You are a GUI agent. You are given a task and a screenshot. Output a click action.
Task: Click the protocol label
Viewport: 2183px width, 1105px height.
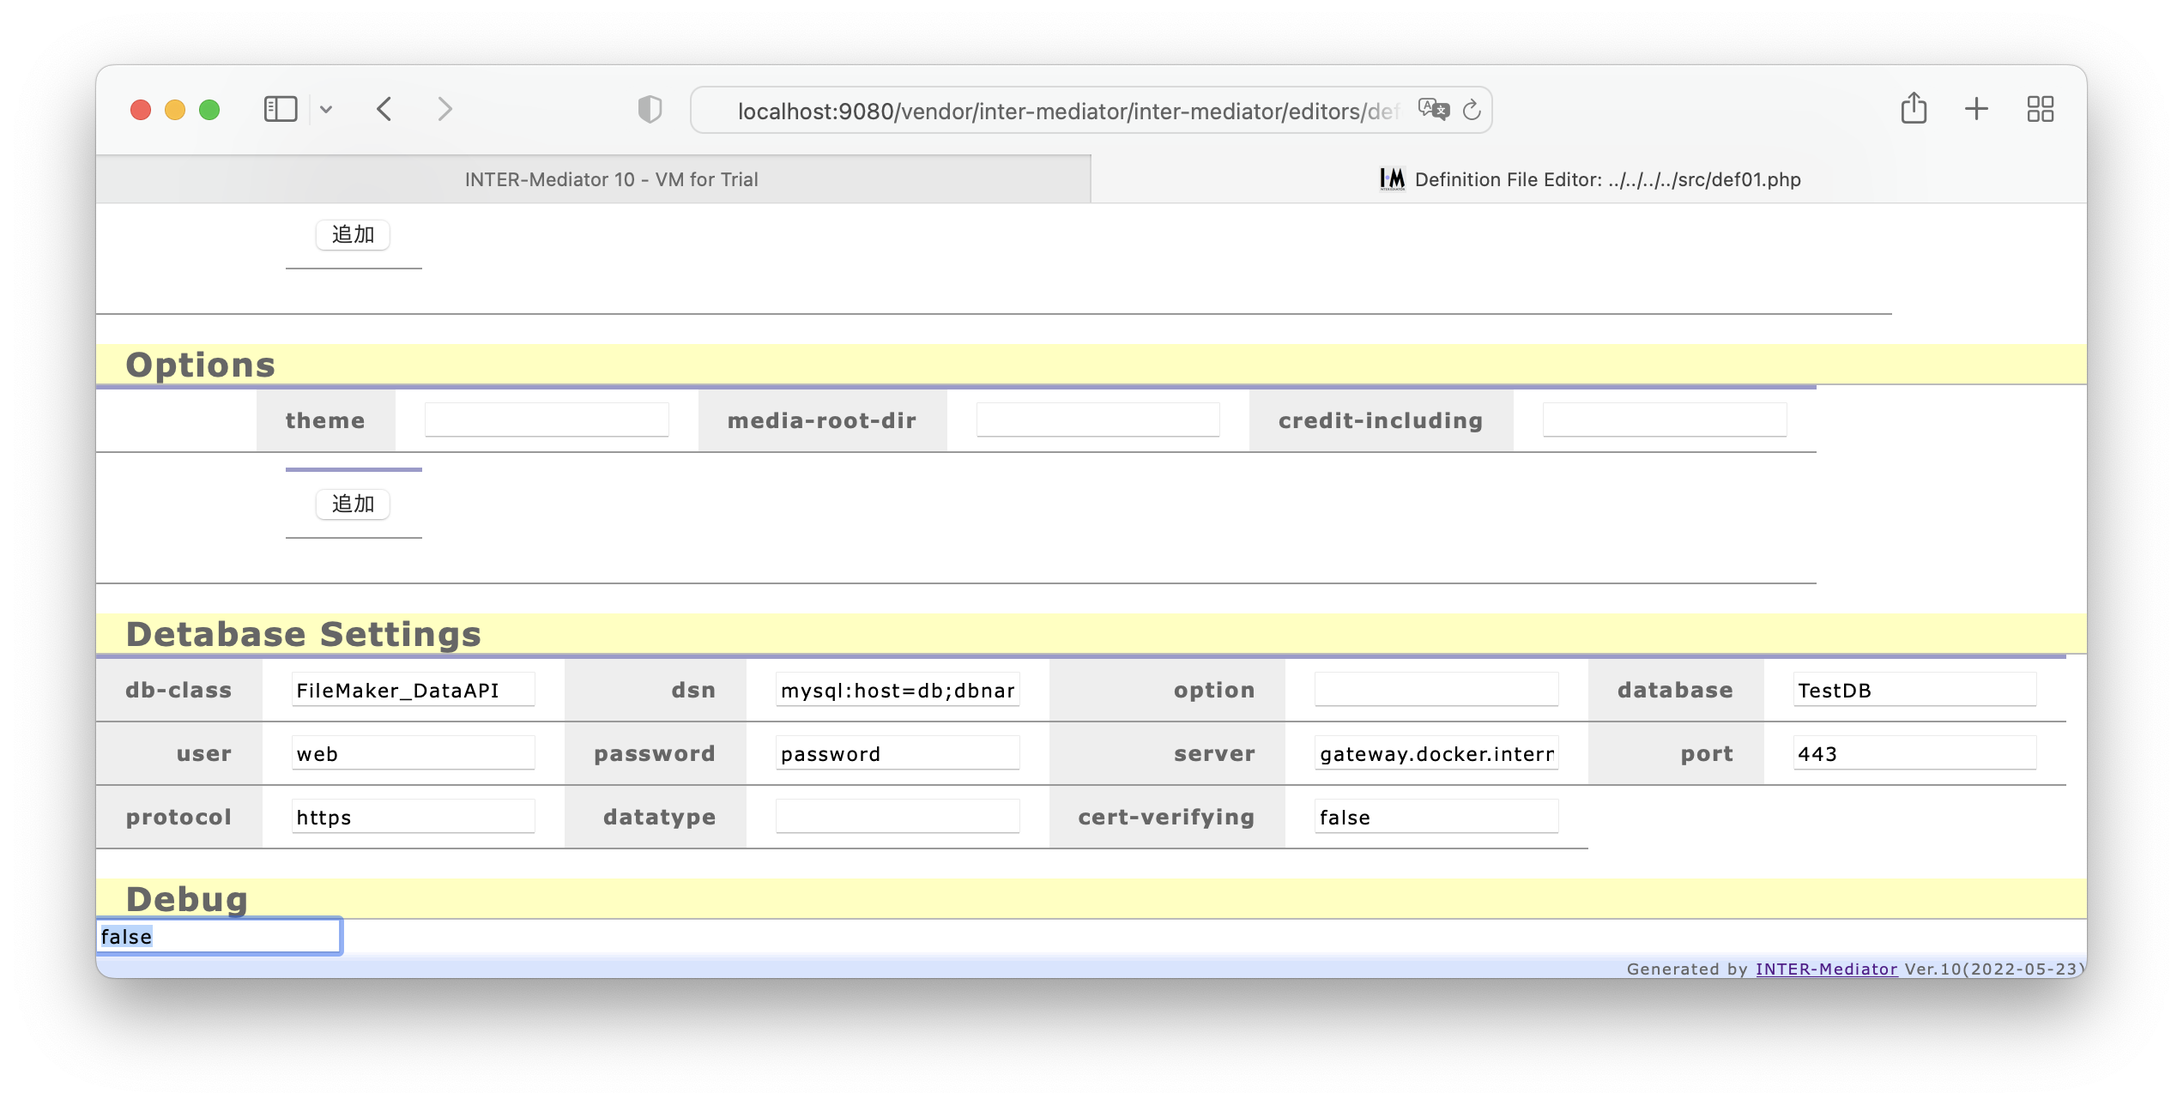tap(178, 817)
